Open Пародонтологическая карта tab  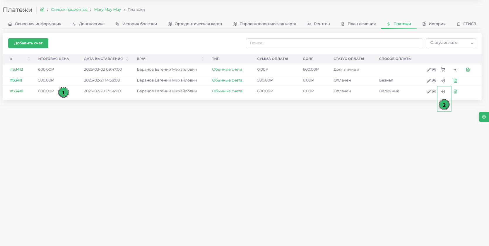coord(265,24)
